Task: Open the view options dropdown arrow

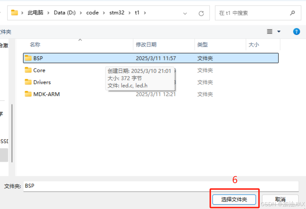Action: coord(279,31)
